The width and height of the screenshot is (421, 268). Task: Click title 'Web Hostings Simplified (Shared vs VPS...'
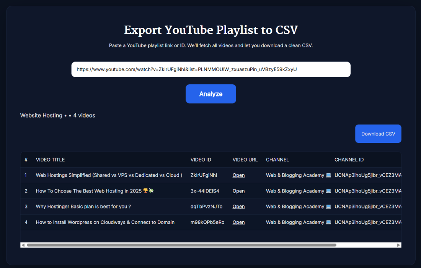point(109,175)
